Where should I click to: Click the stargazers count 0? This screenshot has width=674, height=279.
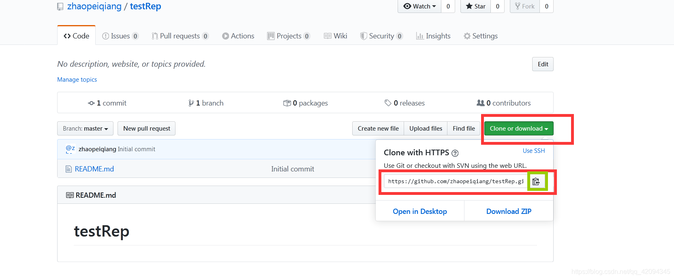click(498, 6)
